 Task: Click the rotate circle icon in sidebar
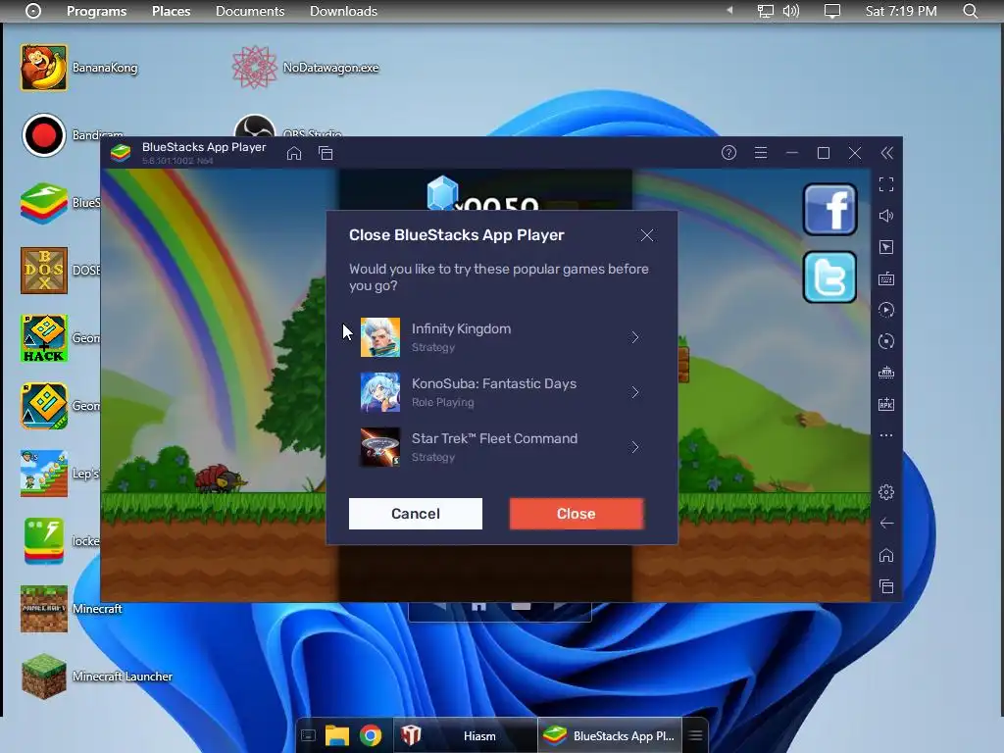click(x=886, y=341)
